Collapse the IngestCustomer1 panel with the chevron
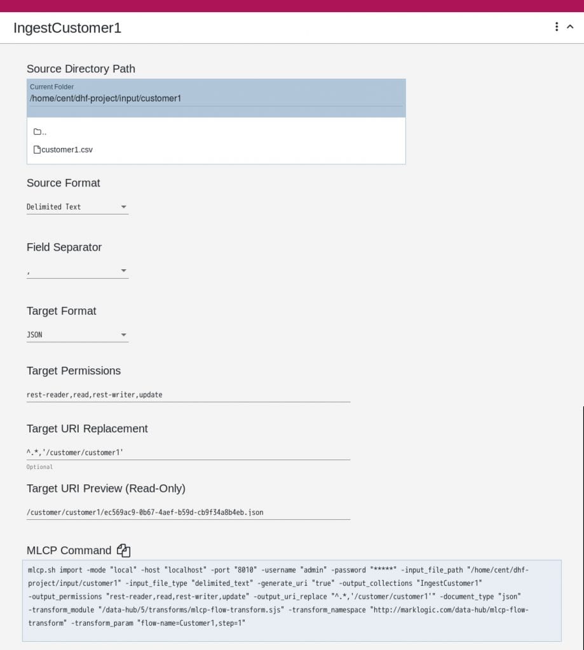Viewport: 584px width, 650px height. pos(570,27)
